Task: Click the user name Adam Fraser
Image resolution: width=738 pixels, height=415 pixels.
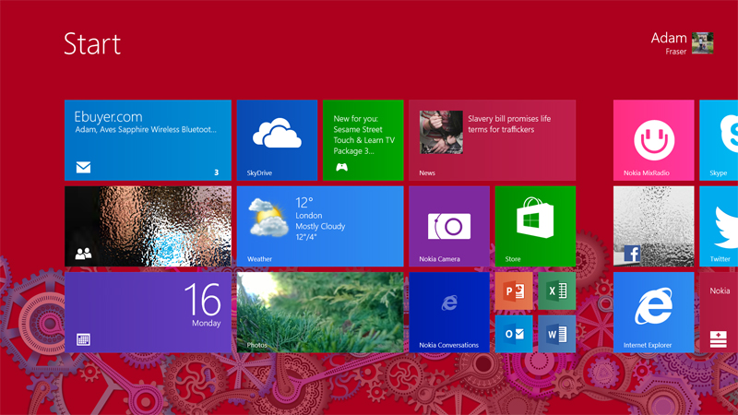Action: pos(669,43)
